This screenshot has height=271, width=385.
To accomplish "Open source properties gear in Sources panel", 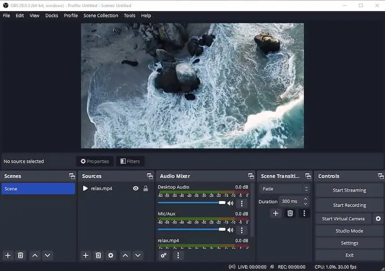I will point(111,255).
